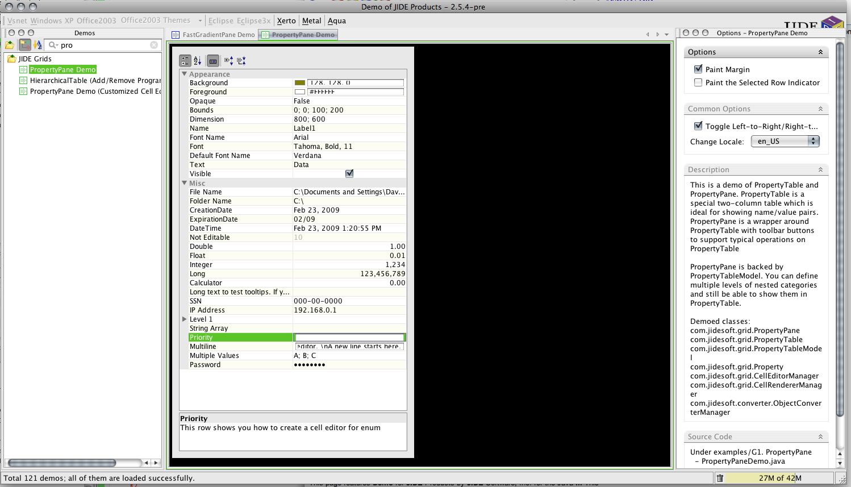Viewport: 851px width, 487px height.
Task: Open the Change Locale en_US combo box
Action: [x=785, y=141]
